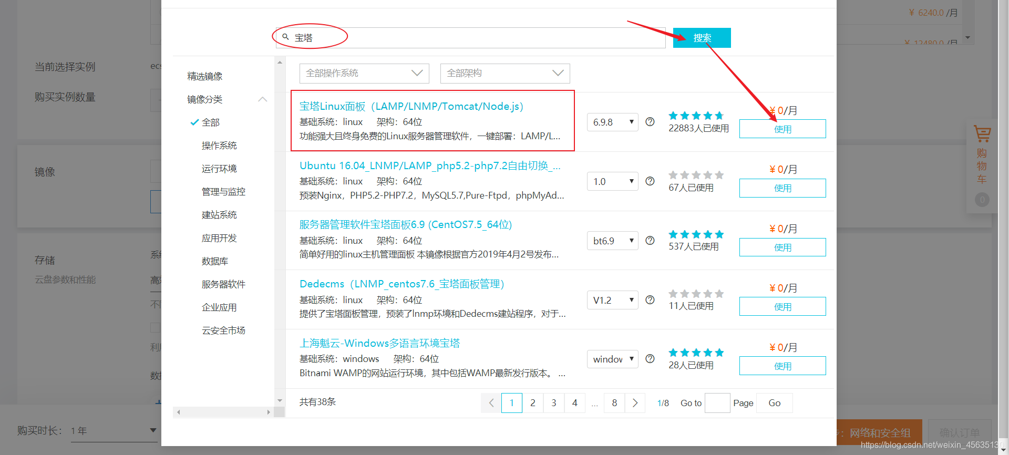Go to previous page arrow in pagination
1009x455 pixels.
(x=491, y=403)
